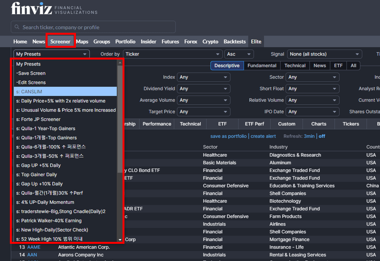Choose the Patrick Walker-40% Earning preset

(x=65, y=221)
